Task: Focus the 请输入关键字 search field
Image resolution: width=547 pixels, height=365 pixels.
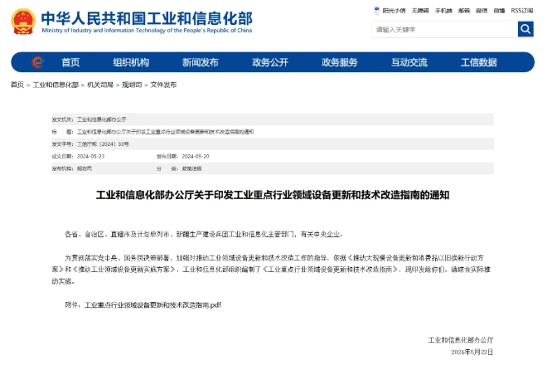Action: point(445,29)
